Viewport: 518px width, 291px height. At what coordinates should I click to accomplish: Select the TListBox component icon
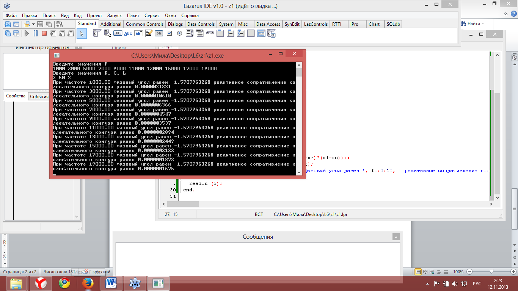click(x=190, y=33)
